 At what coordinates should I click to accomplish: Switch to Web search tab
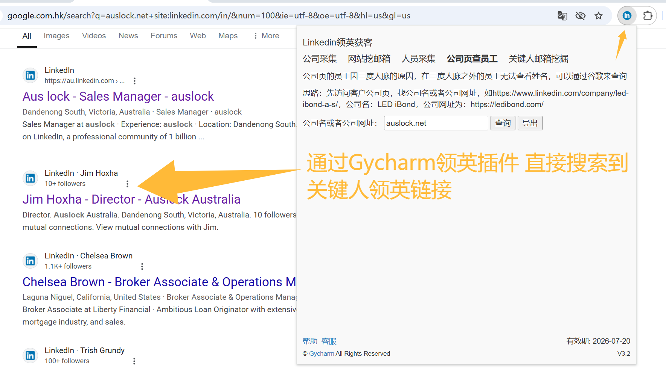(x=198, y=36)
